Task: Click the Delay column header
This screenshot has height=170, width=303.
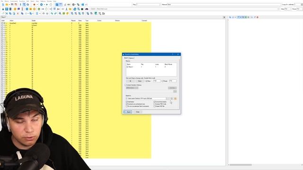Action: 80,21
